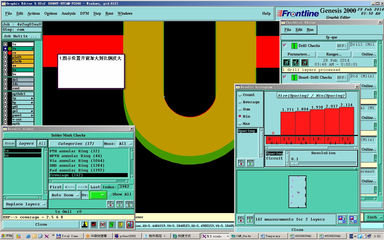Select Count radio option
Image resolution: width=384 pixels, height=240 pixels.
pyautogui.click(x=240, y=95)
